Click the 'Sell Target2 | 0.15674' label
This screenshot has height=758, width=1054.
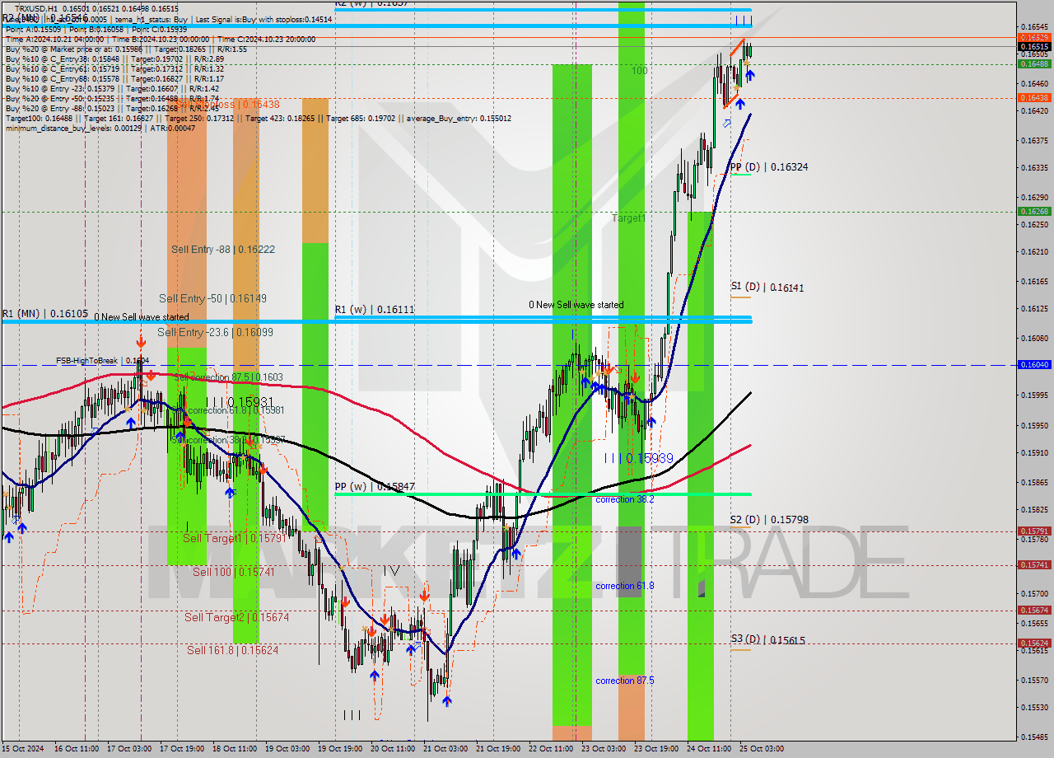tap(236, 617)
